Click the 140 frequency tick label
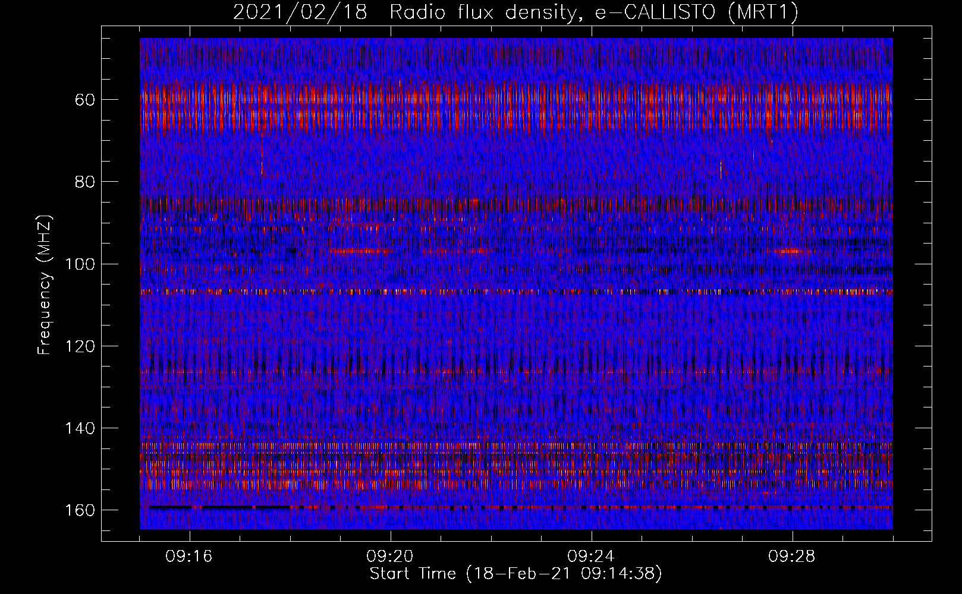 [80, 428]
